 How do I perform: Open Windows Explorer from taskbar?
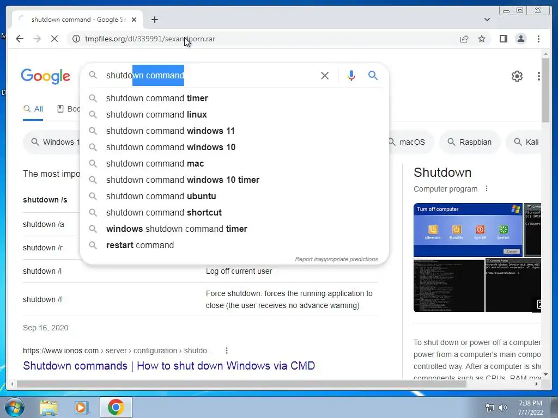pos(48,407)
